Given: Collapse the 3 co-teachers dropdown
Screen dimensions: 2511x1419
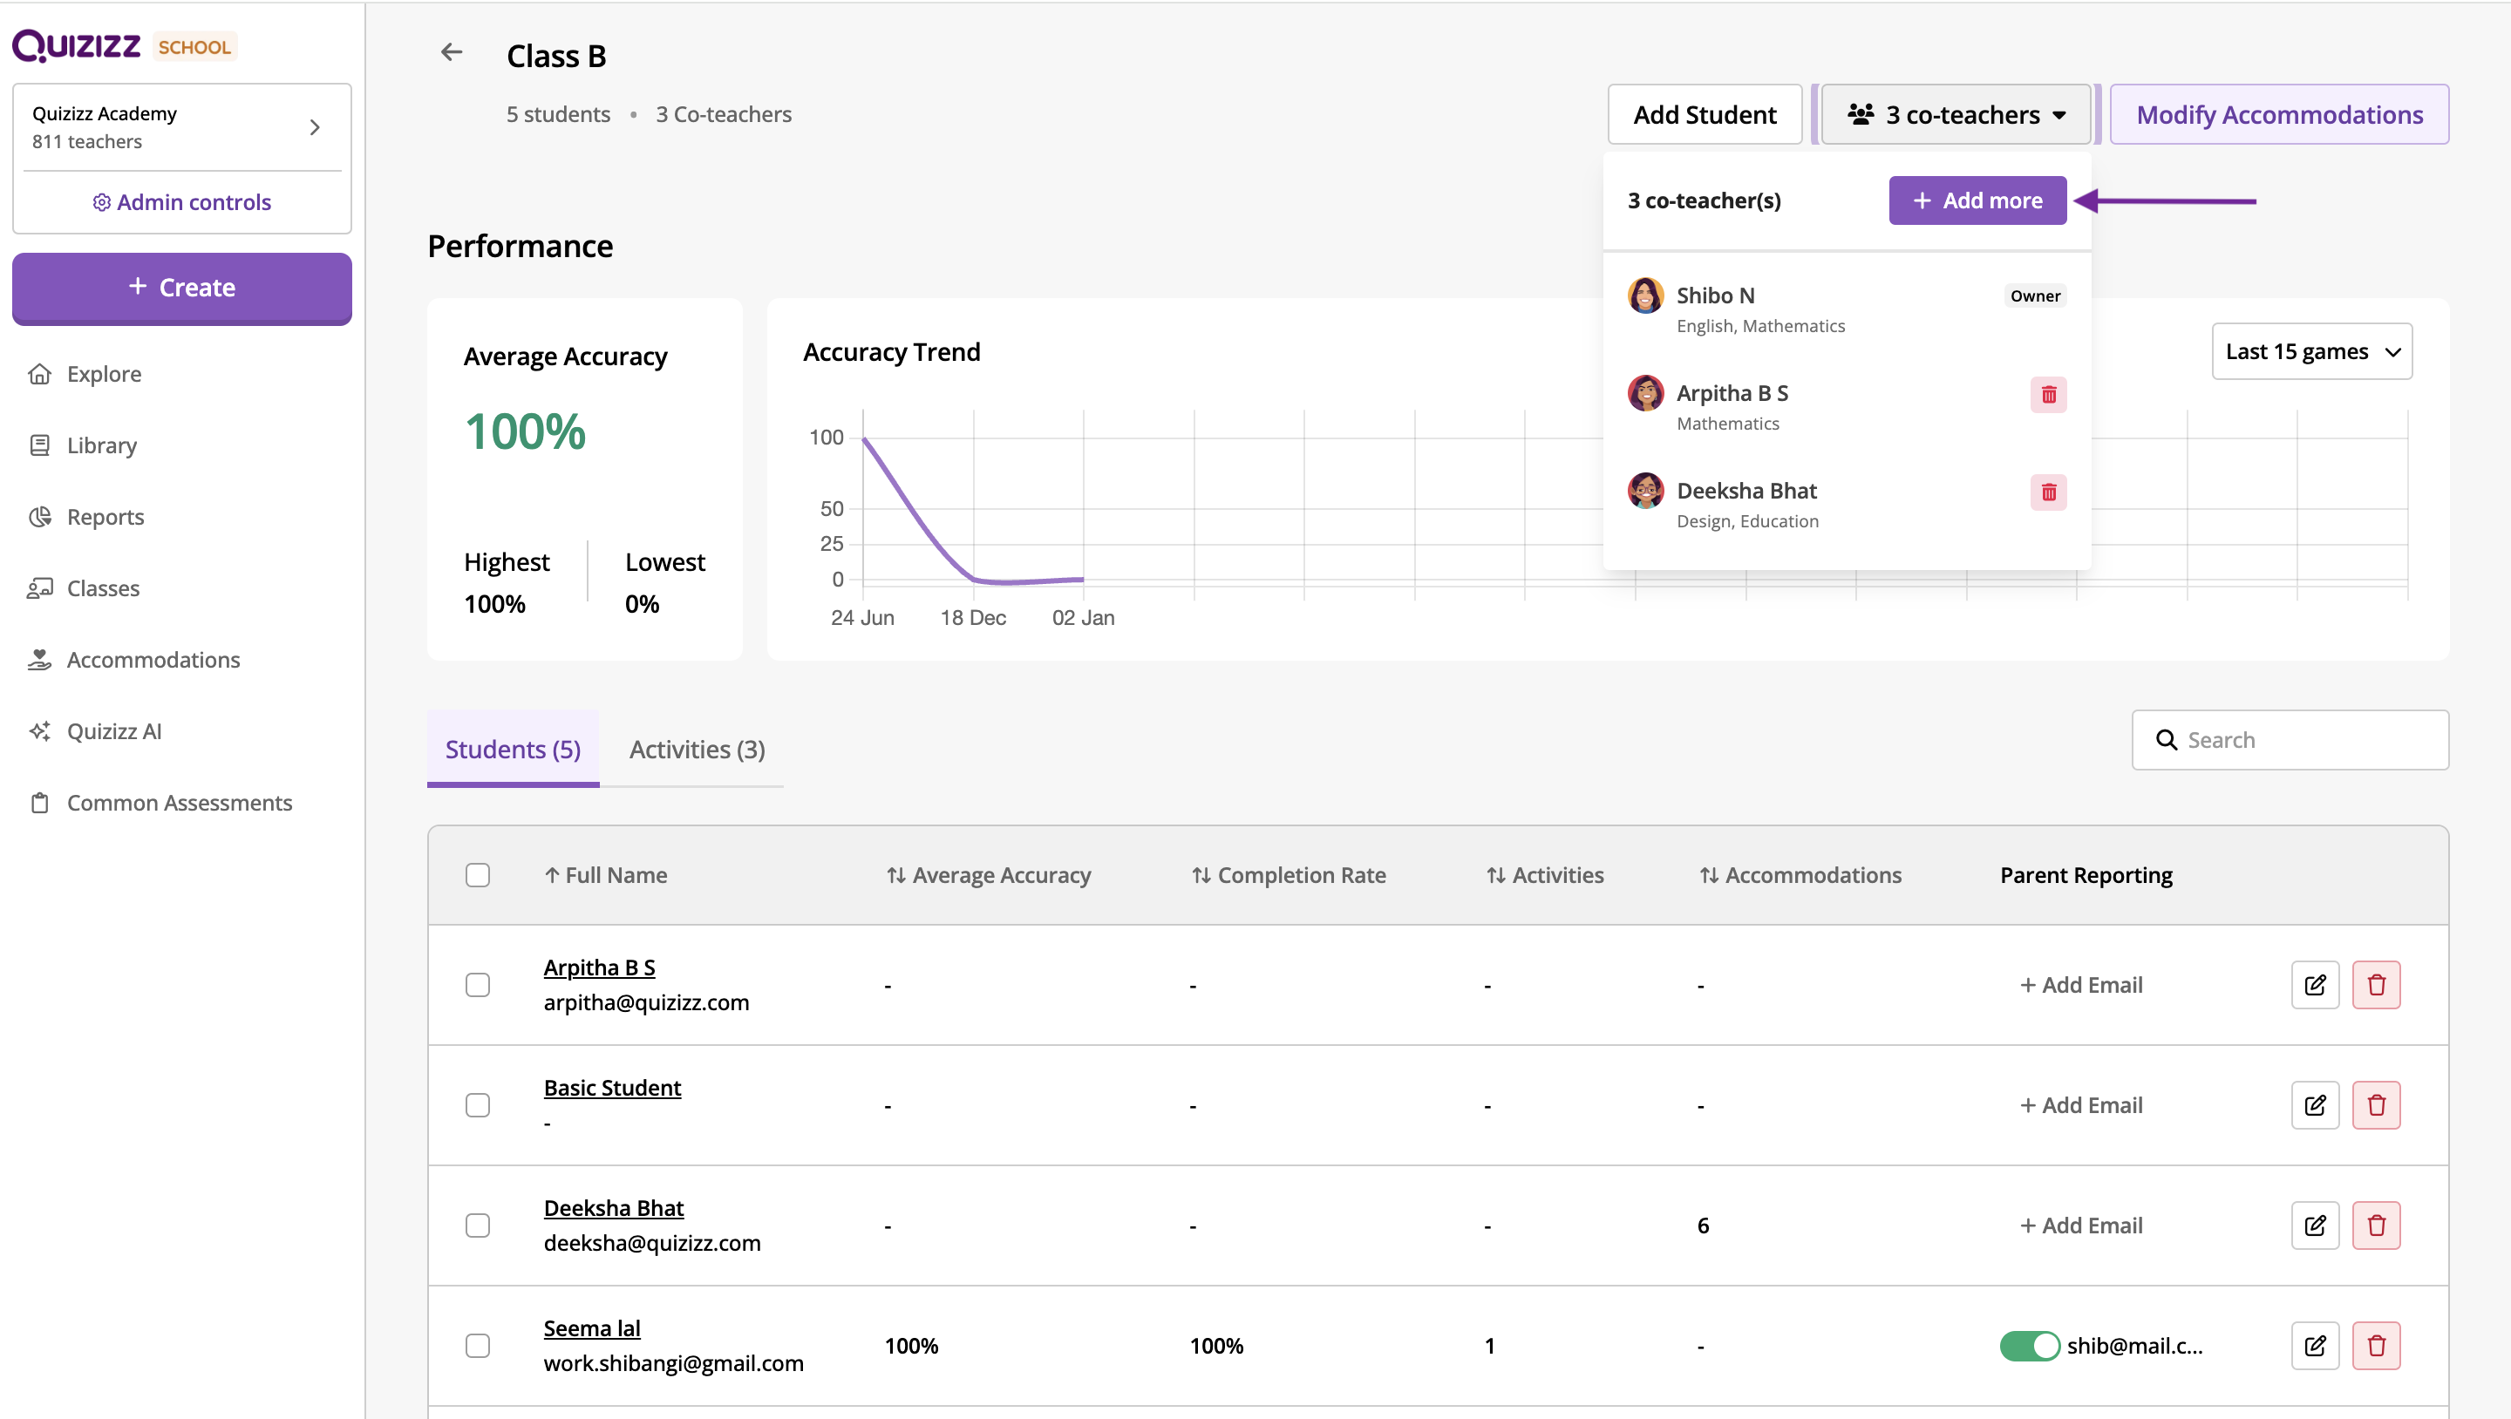Looking at the screenshot, I should point(1956,115).
